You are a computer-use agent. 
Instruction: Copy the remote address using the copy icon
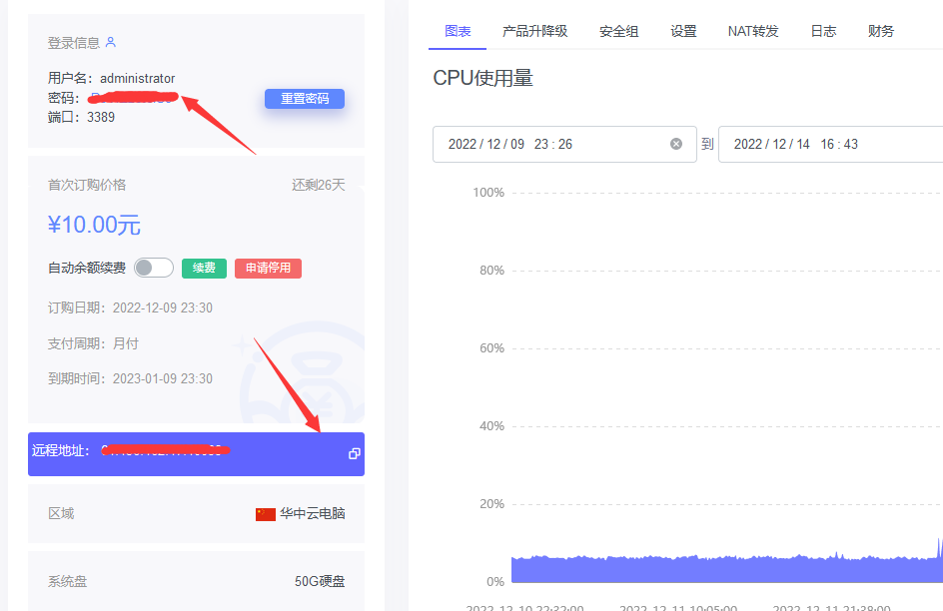pos(354,453)
